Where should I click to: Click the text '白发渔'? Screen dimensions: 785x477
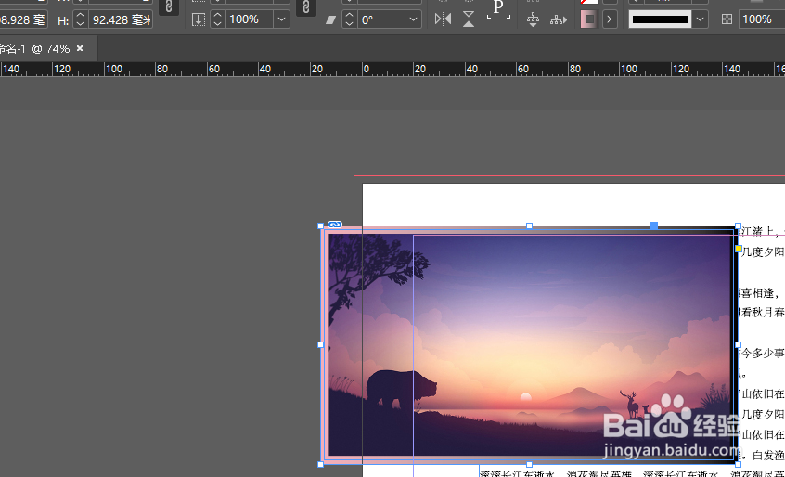(768, 456)
